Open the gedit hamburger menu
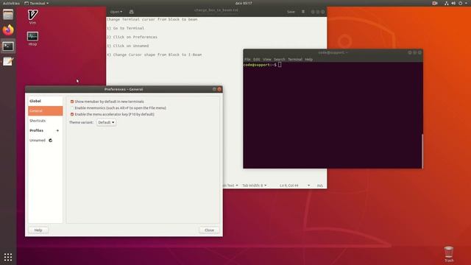The height and width of the screenshot is (265, 471). tap(303, 12)
